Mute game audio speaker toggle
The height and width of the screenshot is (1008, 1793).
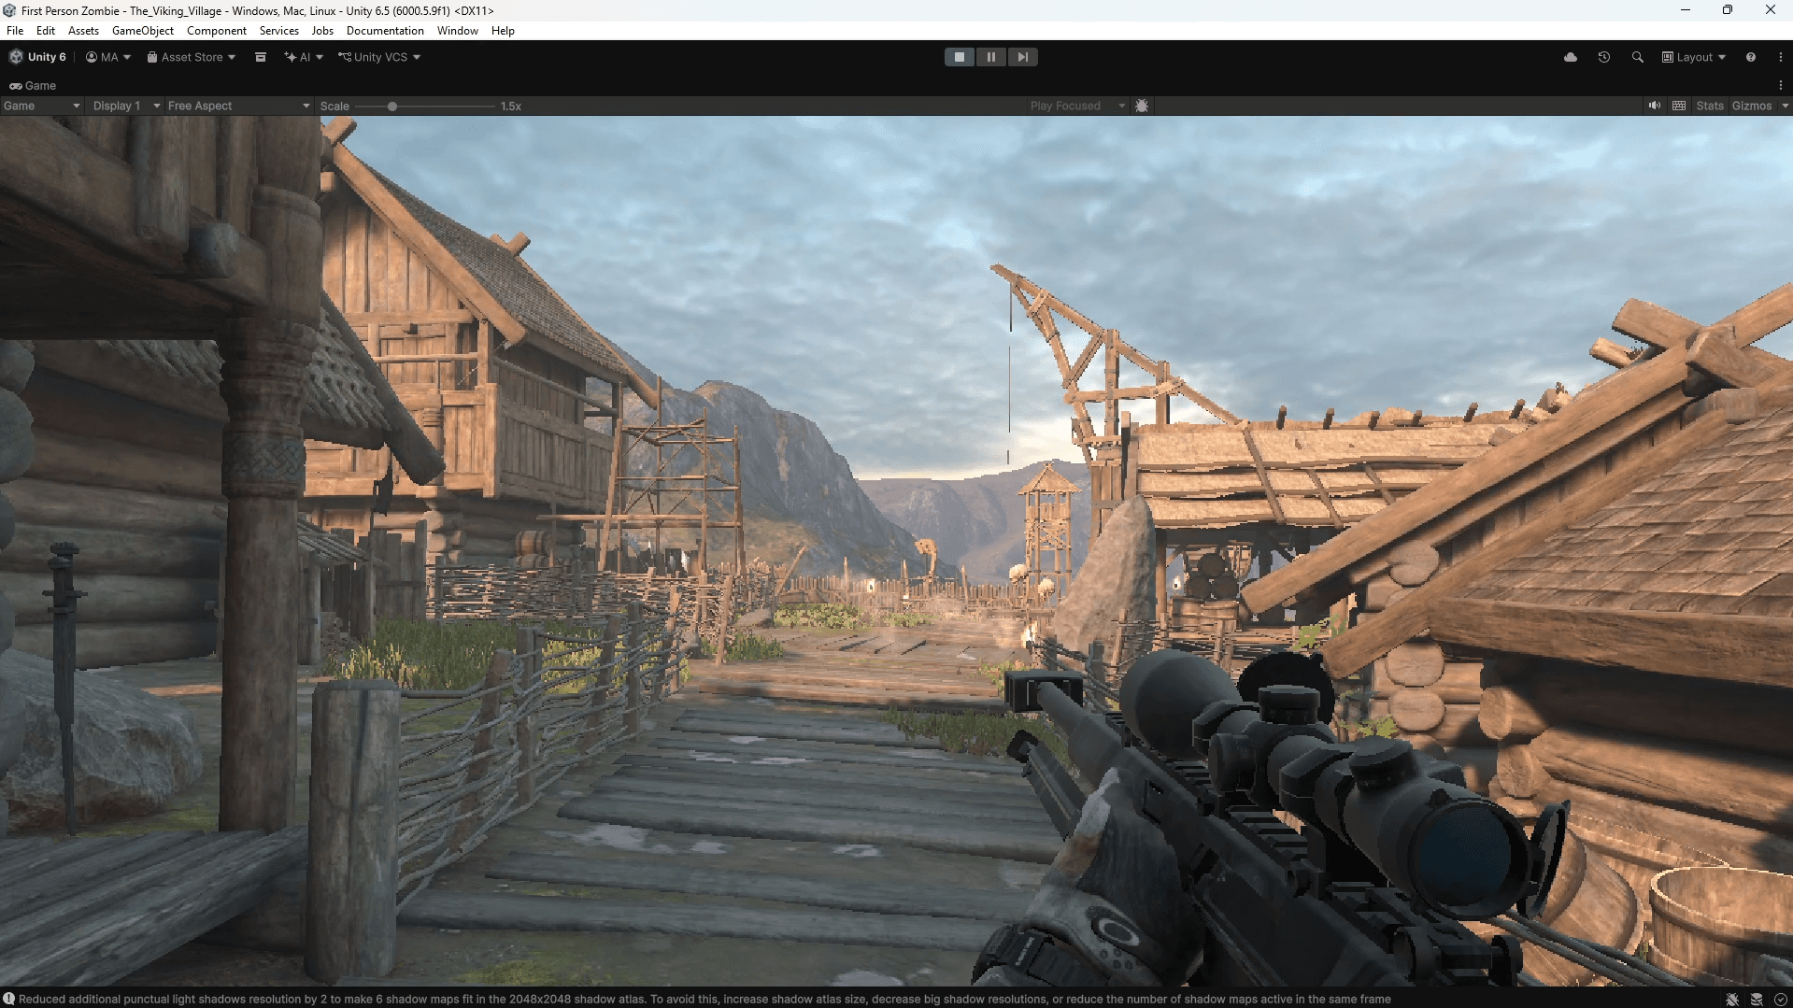(x=1655, y=106)
